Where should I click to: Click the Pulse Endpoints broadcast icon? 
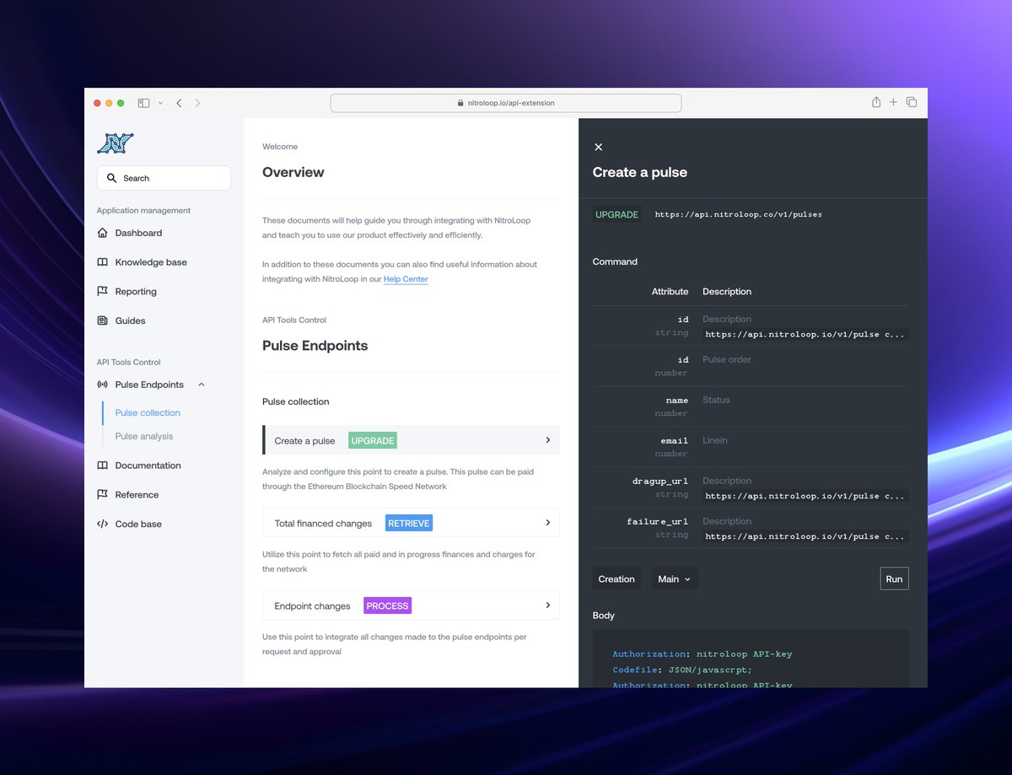coord(102,385)
